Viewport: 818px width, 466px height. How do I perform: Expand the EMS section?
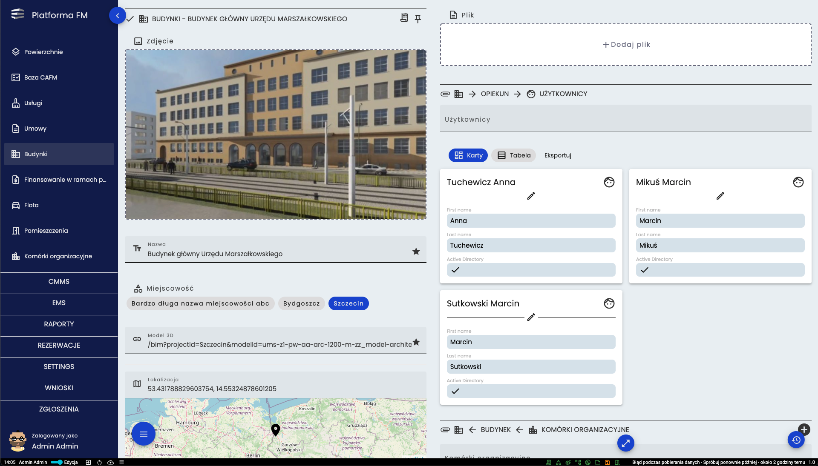pyautogui.click(x=59, y=303)
